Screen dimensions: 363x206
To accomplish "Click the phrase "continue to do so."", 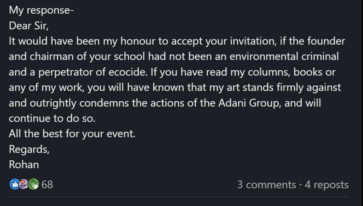I will click(x=52, y=118).
